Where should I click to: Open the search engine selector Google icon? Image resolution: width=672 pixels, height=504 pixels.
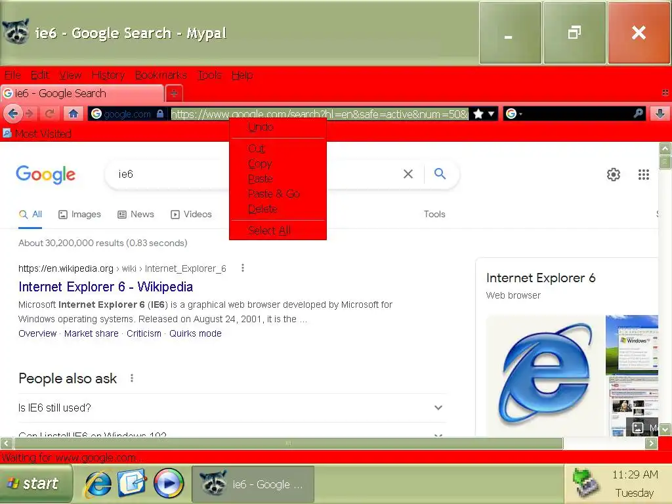(x=513, y=114)
